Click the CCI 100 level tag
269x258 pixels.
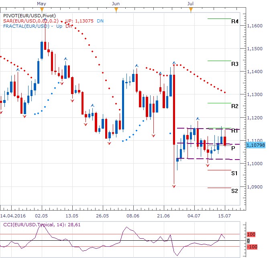point(251,234)
